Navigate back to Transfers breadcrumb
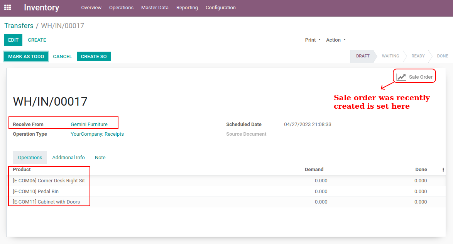 [19, 26]
